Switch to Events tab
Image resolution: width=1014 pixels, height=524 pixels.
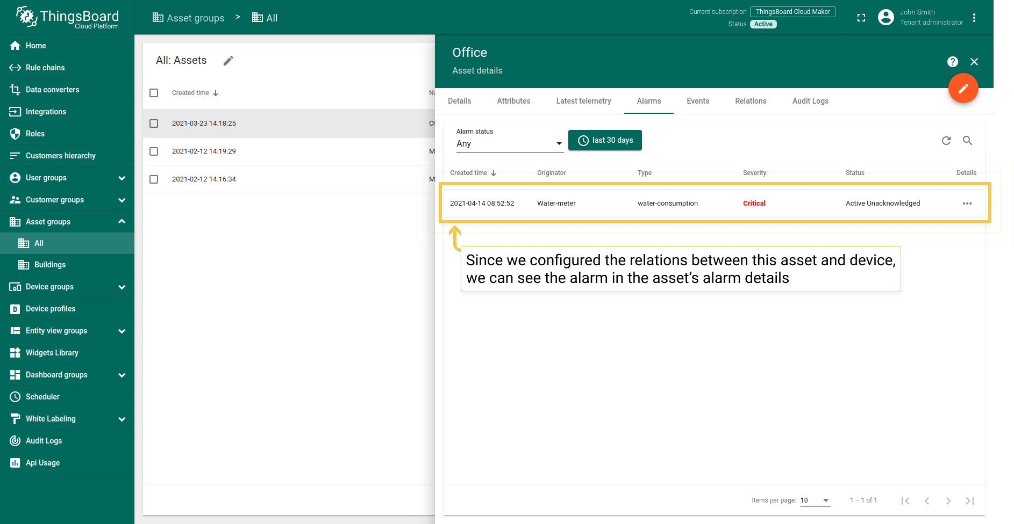pyautogui.click(x=698, y=101)
